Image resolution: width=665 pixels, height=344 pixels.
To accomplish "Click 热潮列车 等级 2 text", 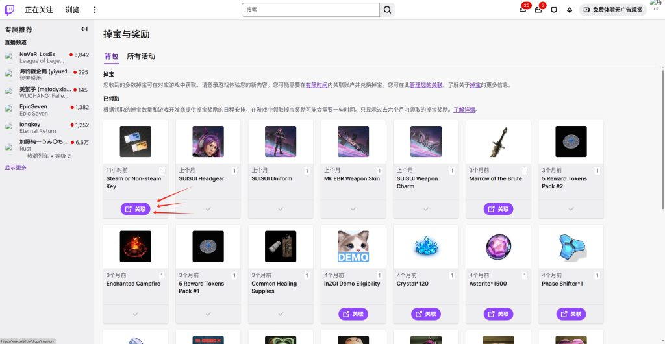I will coord(49,156).
